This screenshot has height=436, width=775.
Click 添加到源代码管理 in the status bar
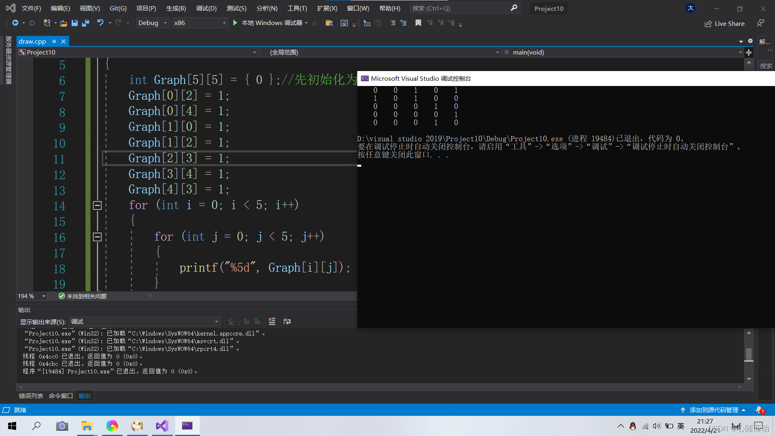pyautogui.click(x=713, y=410)
